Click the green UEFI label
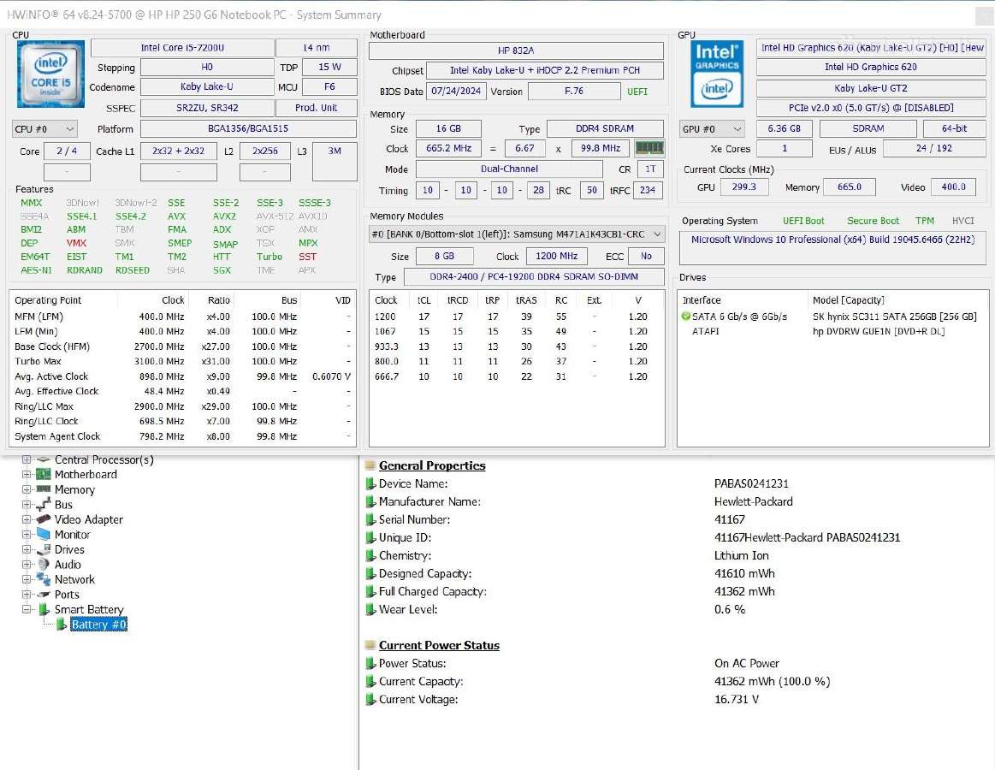The width and height of the screenshot is (995, 770). pos(637,92)
